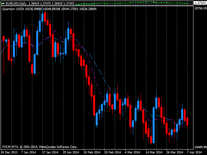Select the last red candle on the chart
Viewport: 207px width, 155px height.
pos(187,121)
